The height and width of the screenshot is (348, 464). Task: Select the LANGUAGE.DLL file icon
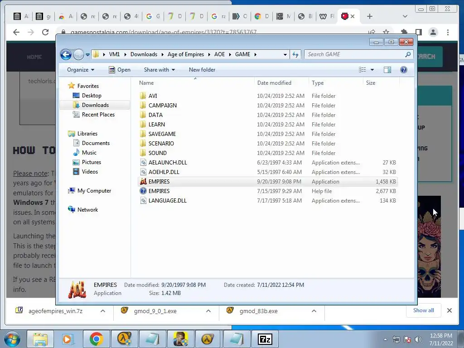tap(143, 201)
